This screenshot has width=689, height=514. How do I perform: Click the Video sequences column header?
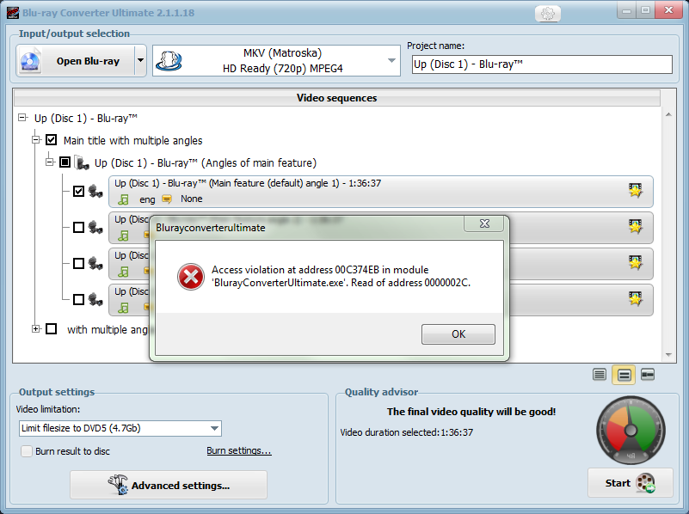pos(336,98)
